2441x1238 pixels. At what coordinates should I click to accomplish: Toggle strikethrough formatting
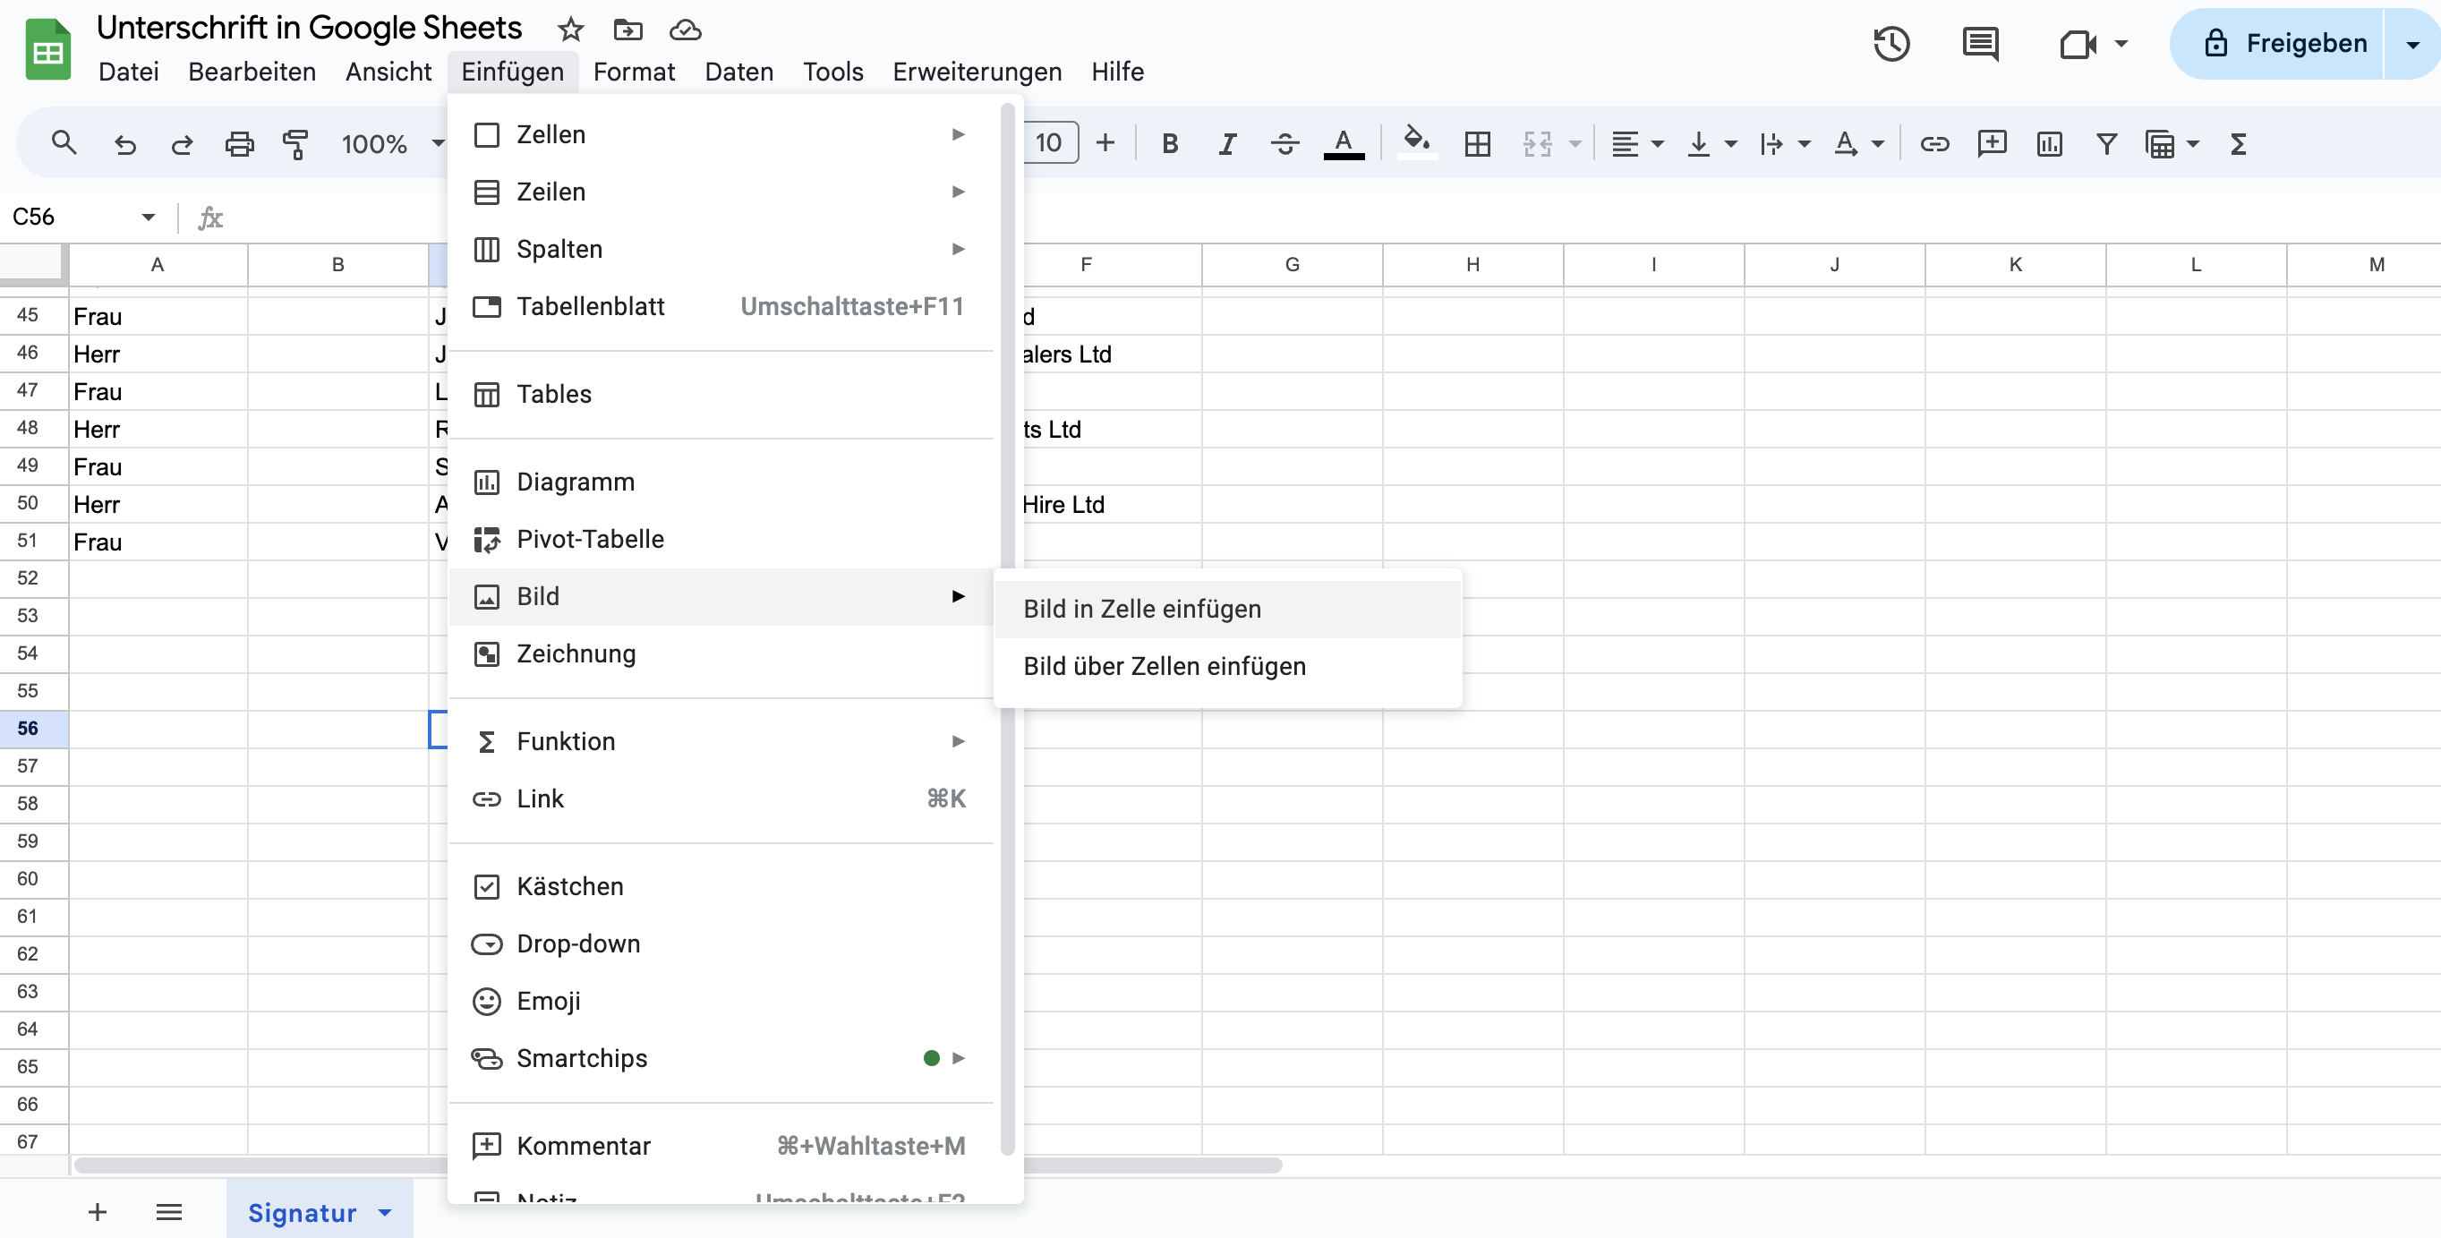point(1285,143)
